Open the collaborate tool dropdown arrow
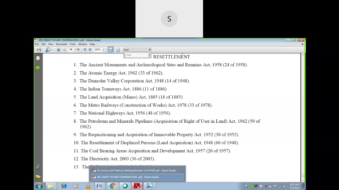 click(51, 50)
